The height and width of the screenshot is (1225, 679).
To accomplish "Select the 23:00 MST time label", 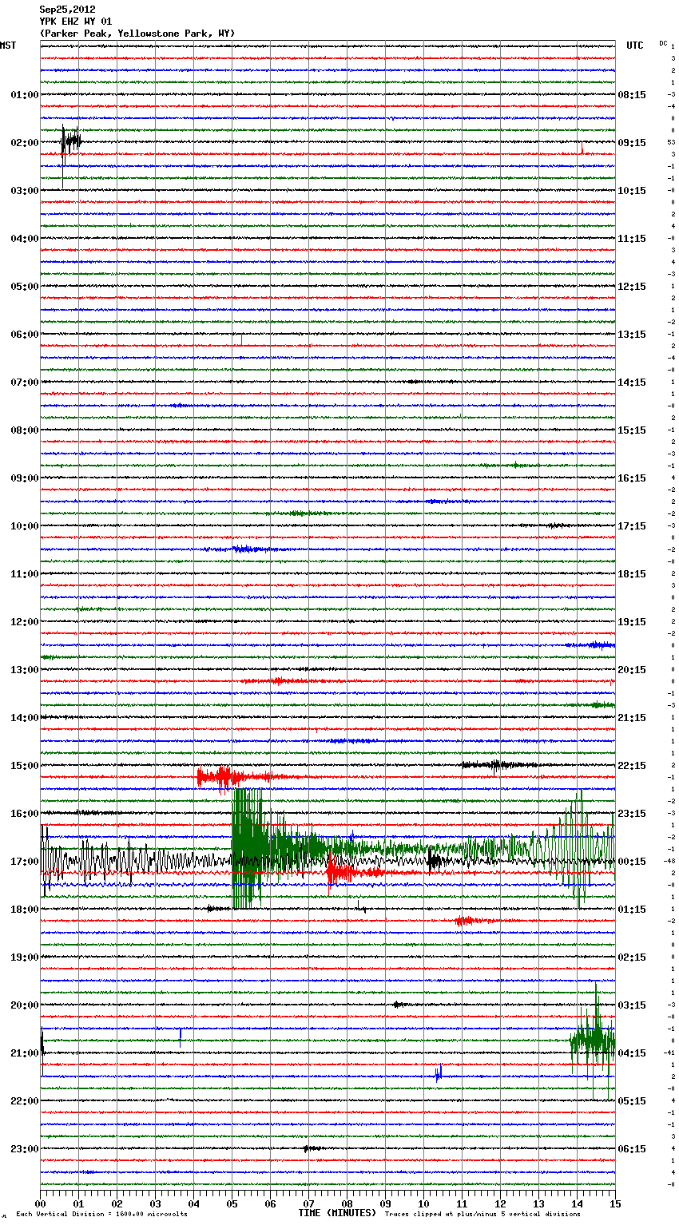I will 25,1149.
